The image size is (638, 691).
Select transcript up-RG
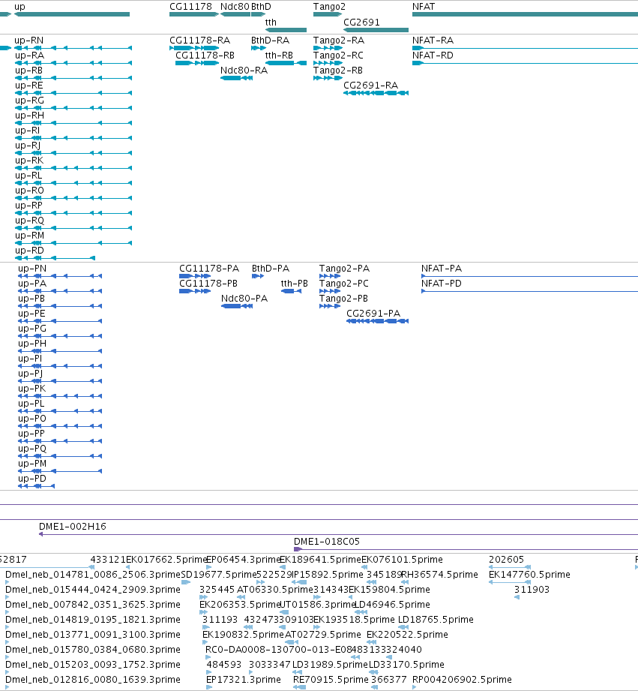pos(73,108)
